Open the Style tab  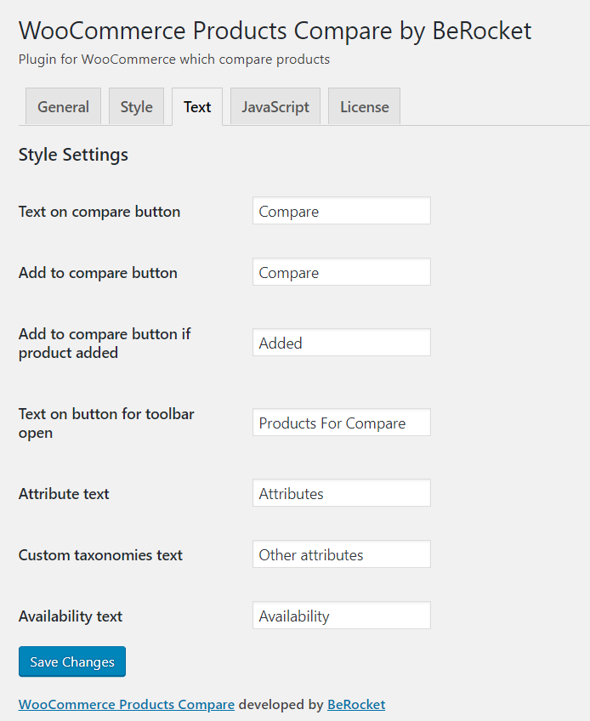point(136,106)
